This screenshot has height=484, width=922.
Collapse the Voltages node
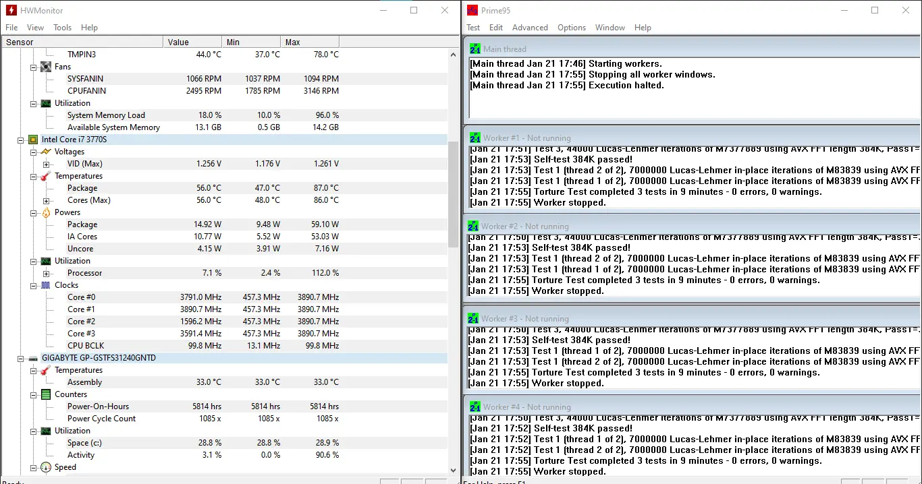[34, 152]
